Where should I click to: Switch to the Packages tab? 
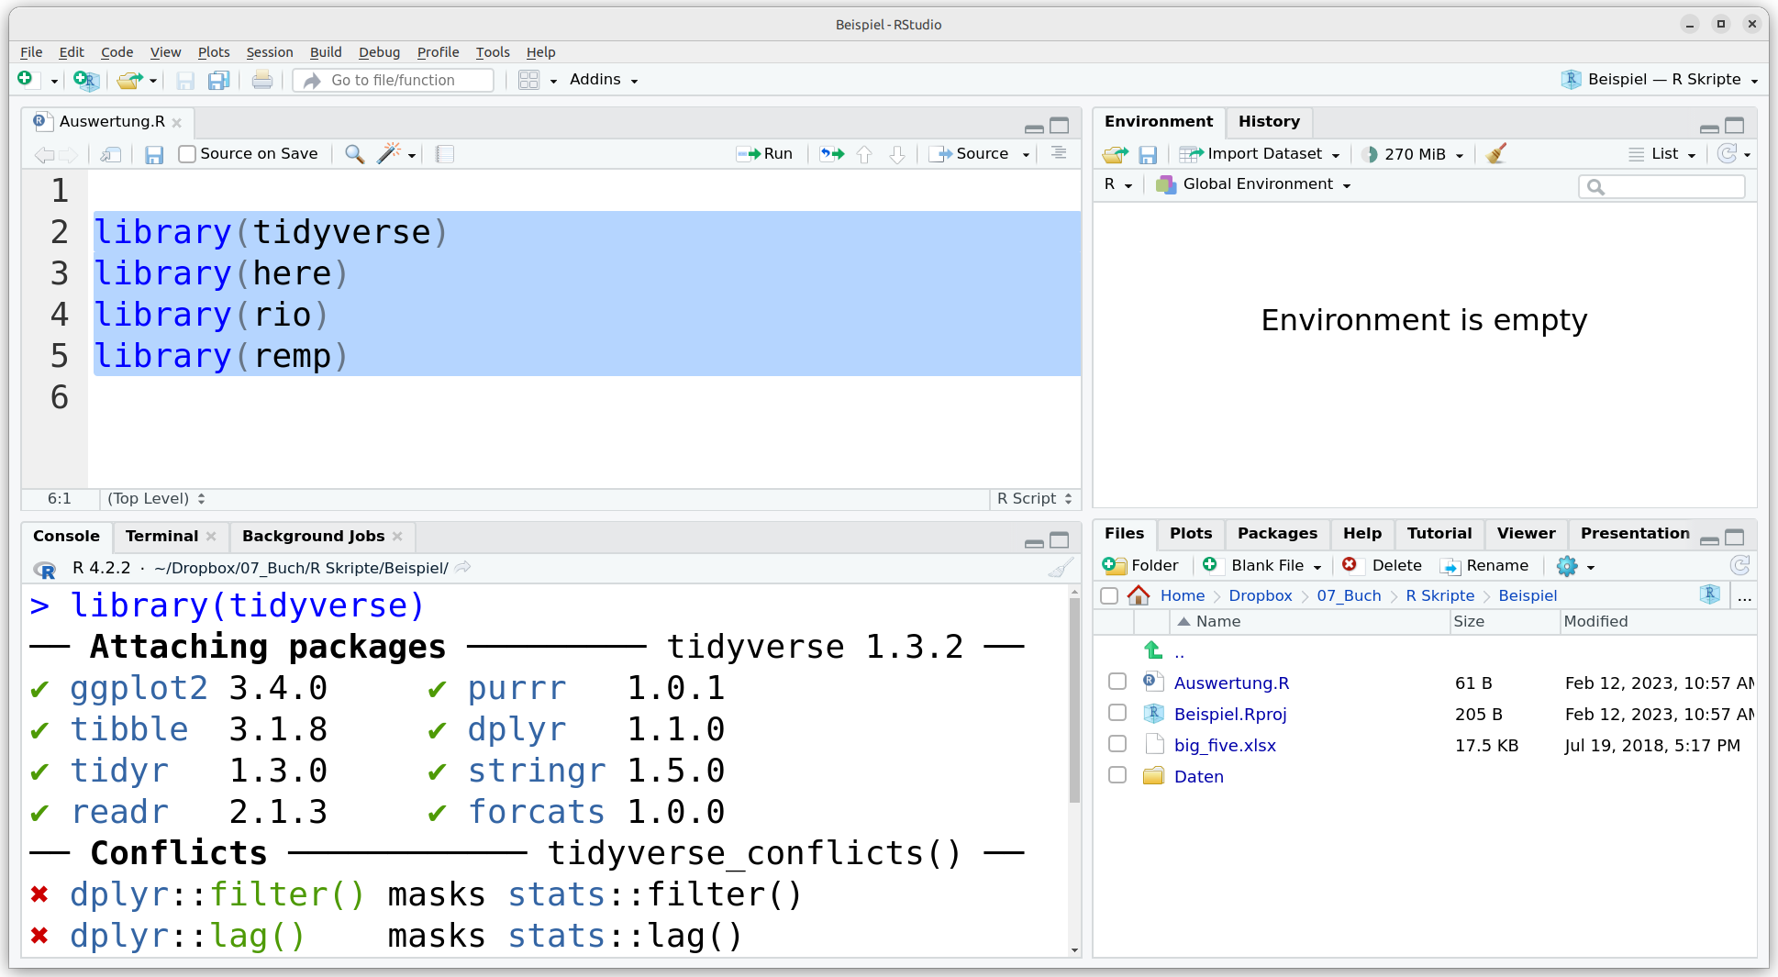point(1277,534)
